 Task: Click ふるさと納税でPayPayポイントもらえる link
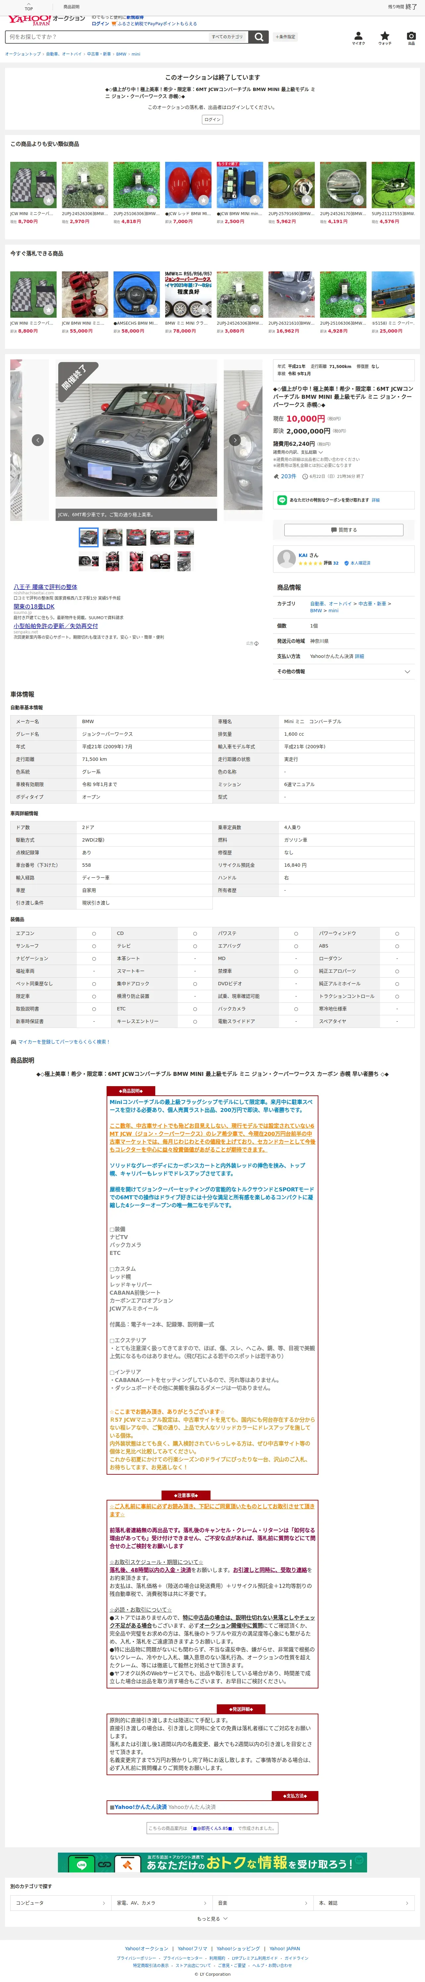[x=157, y=24]
